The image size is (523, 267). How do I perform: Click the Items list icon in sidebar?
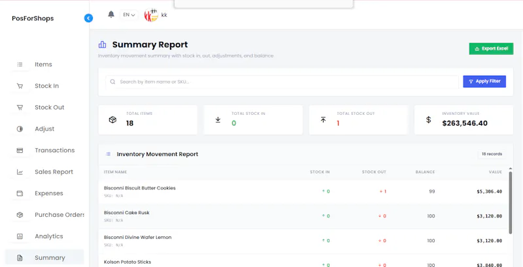point(20,65)
